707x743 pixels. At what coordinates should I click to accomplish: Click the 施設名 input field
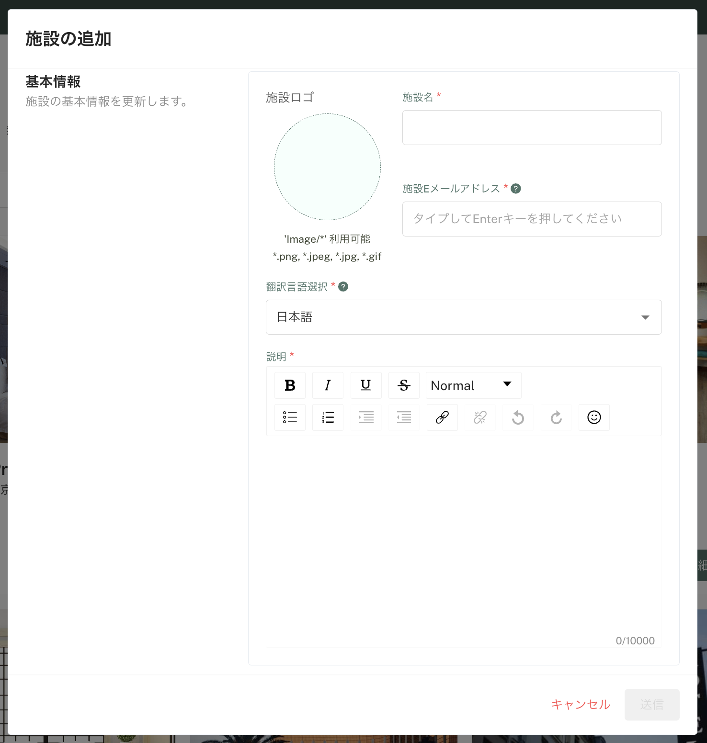[x=532, y=128]
